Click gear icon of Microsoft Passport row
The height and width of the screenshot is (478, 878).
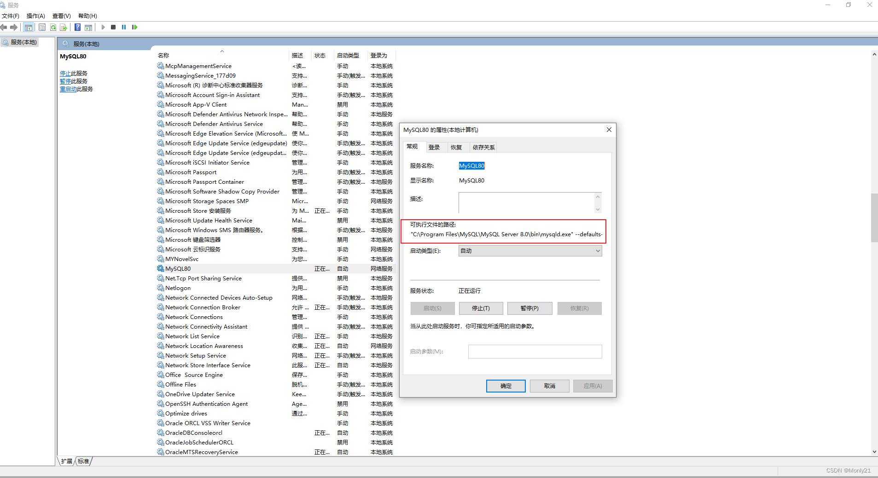tap(160, 172)
